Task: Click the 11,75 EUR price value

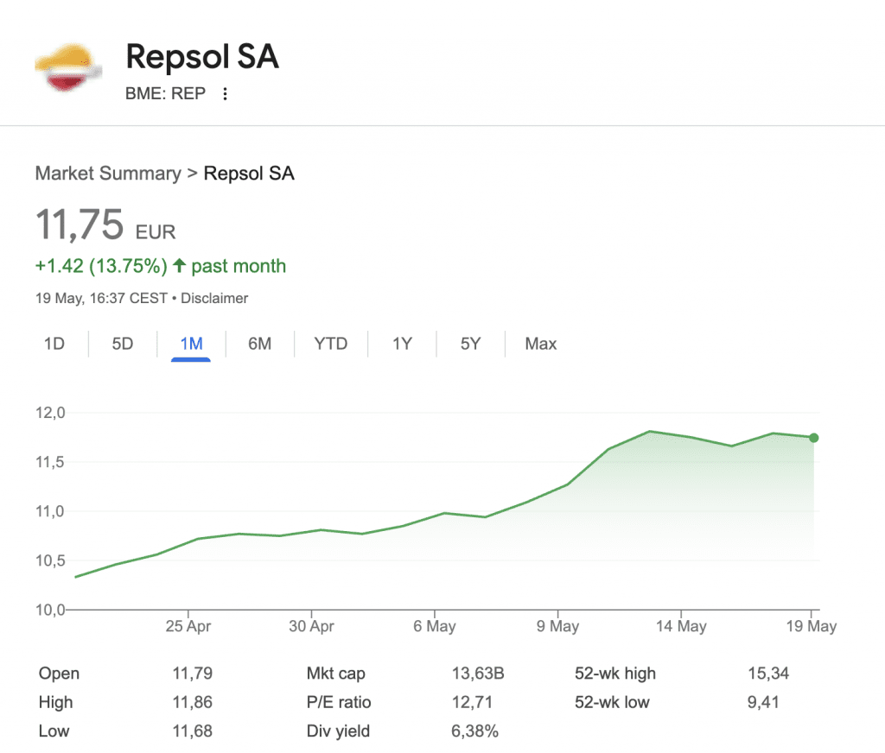Action: (x=80, y=225)
